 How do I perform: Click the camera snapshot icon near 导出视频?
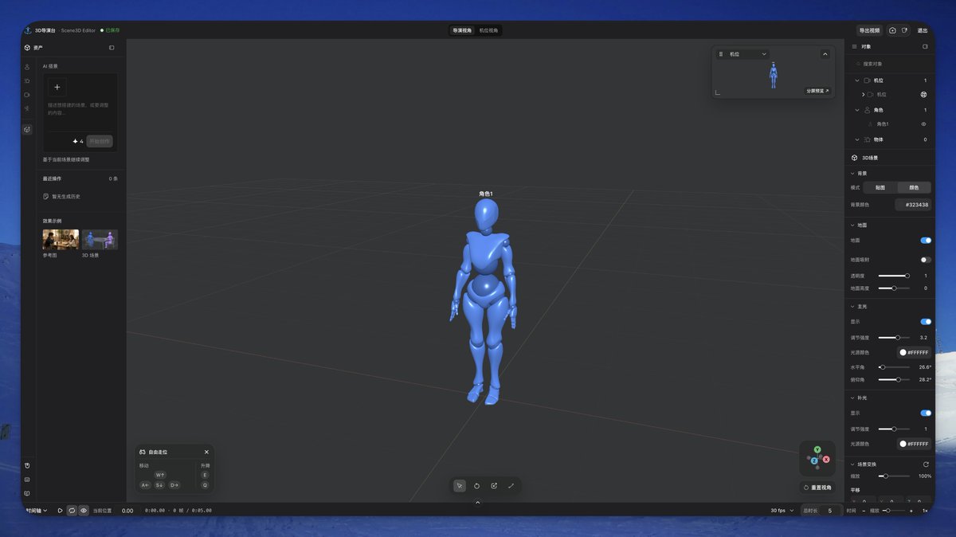892,30
